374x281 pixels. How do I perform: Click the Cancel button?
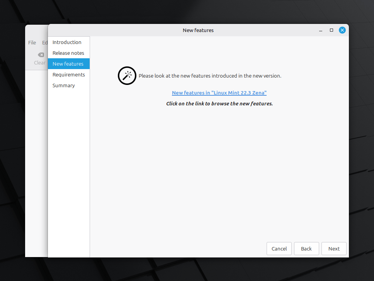(x=279, y=249)
